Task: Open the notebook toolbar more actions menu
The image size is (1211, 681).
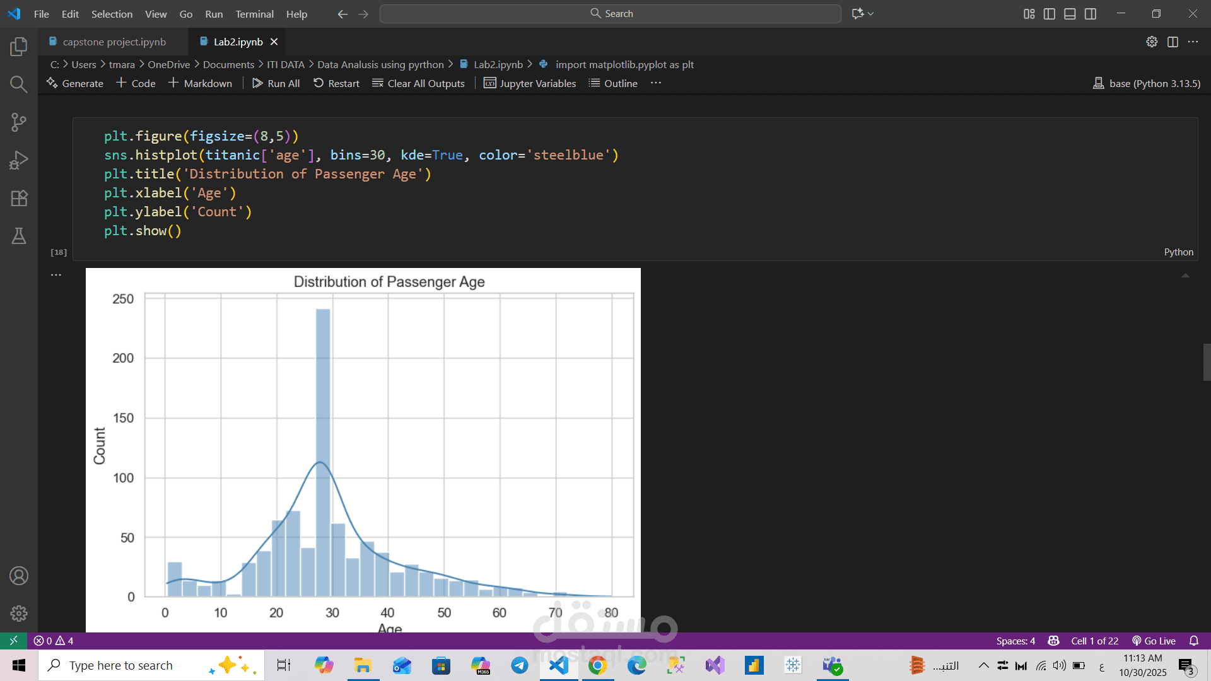Action: pos(655,83)
